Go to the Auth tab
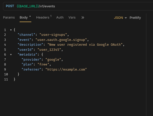The width and height of the screenshot is (153, 116). pyautogui.click(x=60, y=18)
